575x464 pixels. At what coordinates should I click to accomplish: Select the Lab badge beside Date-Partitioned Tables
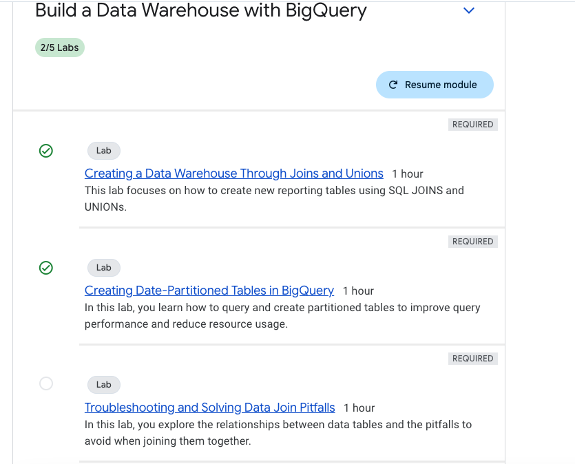[x=103, y=267]
